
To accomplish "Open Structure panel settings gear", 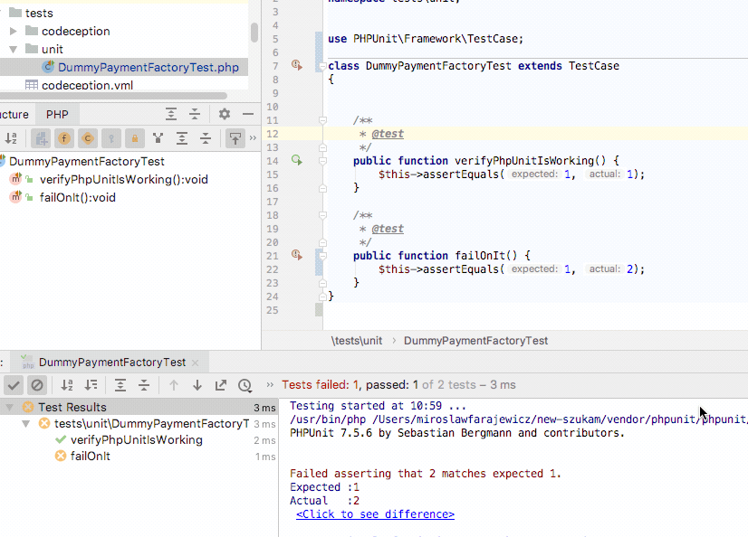I will [225, 114].
